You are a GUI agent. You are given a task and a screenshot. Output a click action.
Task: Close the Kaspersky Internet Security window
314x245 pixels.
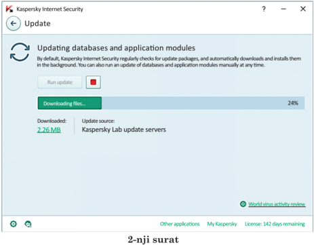pyautogui.click(x=303, y=9)
